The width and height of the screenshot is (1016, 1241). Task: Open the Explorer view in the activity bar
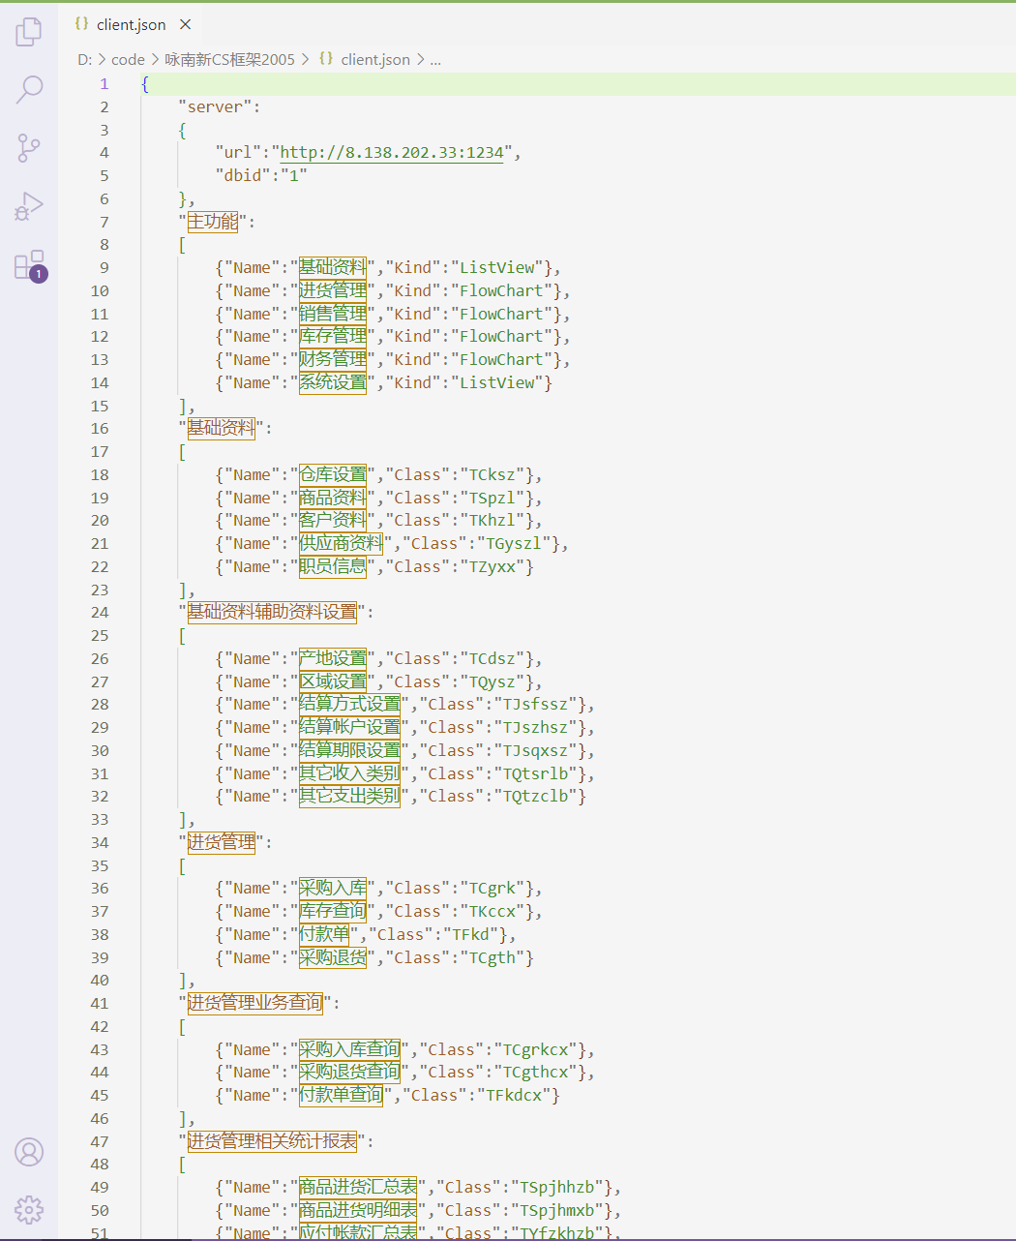coord(29,32)
